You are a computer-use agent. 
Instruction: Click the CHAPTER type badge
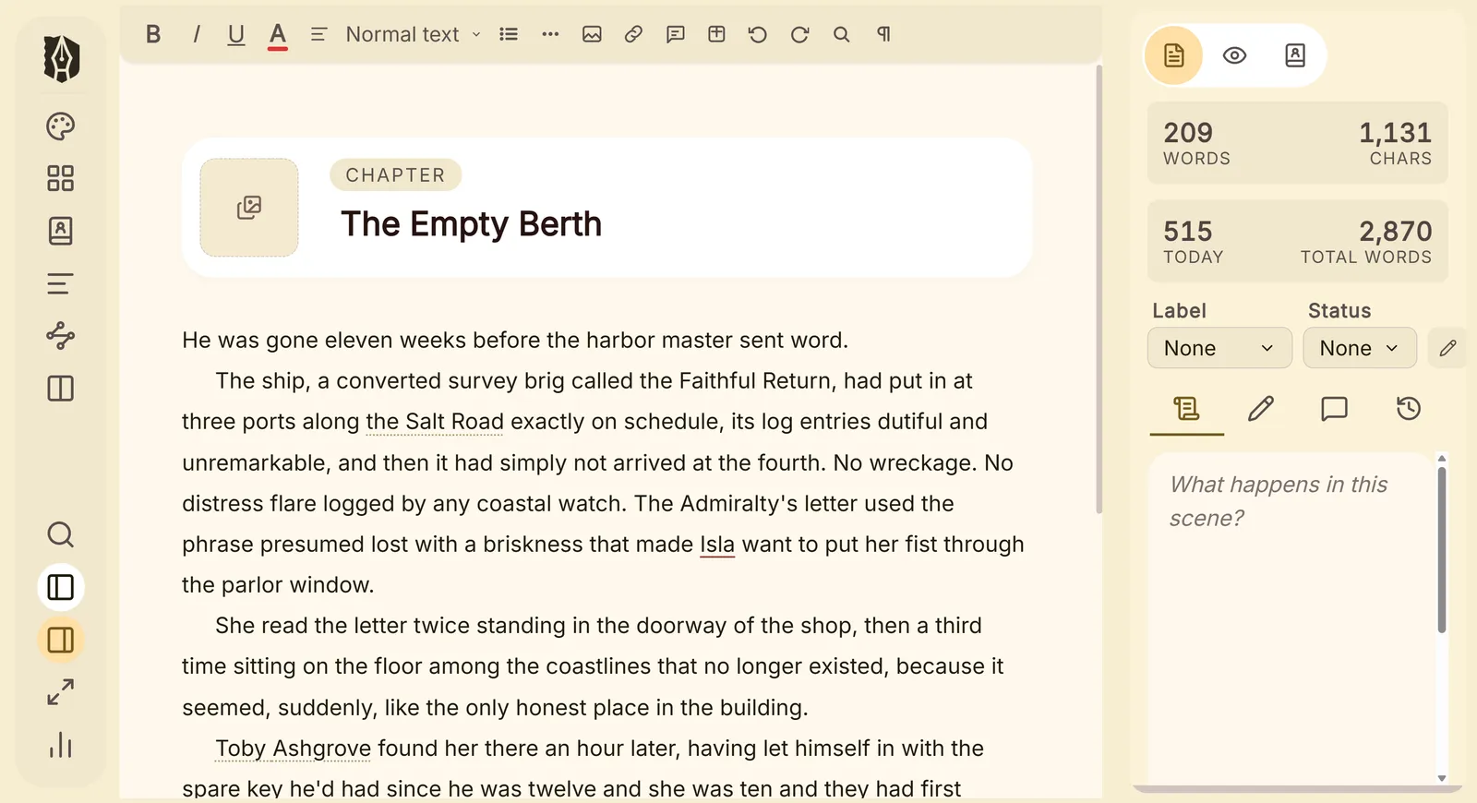395,175
